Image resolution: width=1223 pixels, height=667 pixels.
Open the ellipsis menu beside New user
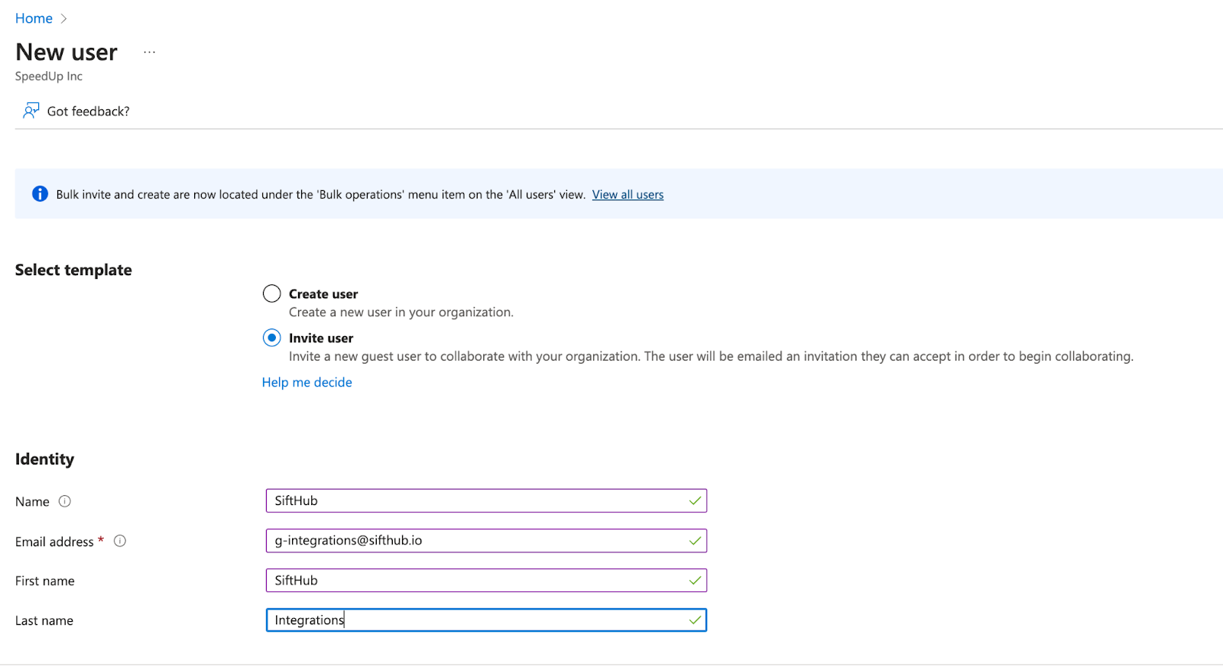pyautogui.click(x=149, y=52)
